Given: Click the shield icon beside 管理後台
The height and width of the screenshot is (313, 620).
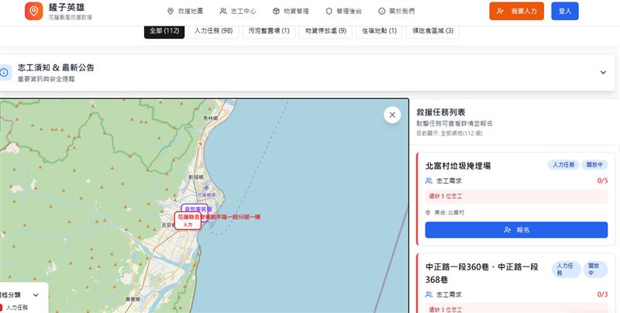Looking at the screenshot, I should click(x=329, y=11).
